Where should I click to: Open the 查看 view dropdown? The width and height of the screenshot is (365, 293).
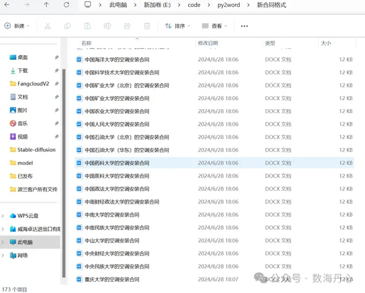(214, 26)
